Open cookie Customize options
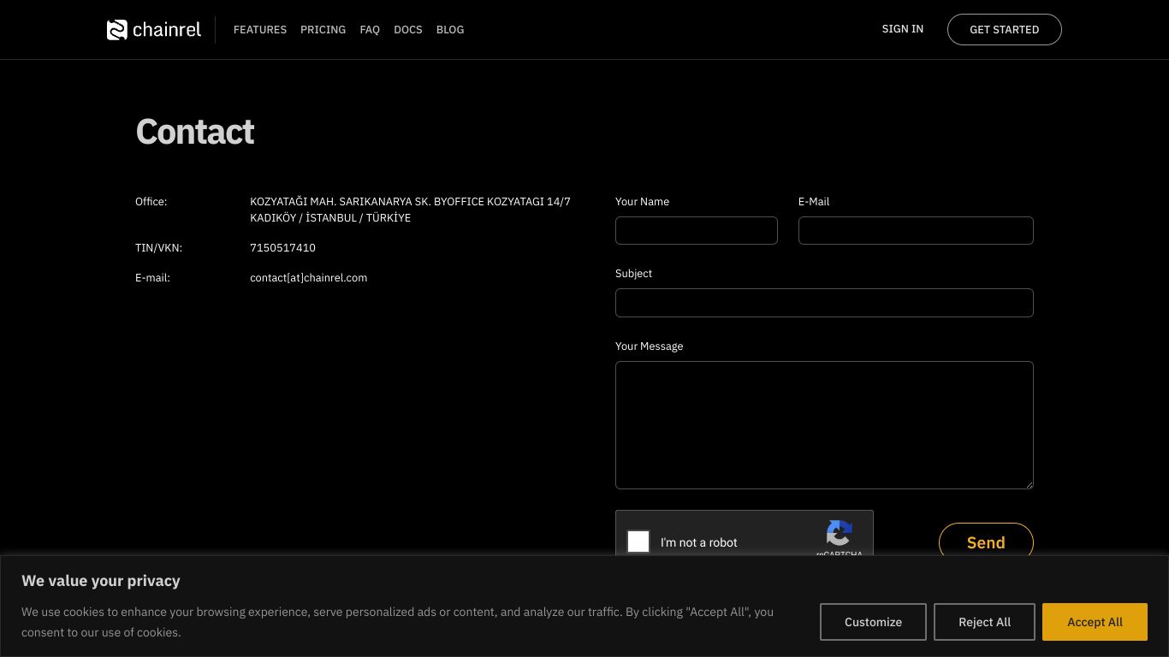1169x657 pixels. point(873,622)
